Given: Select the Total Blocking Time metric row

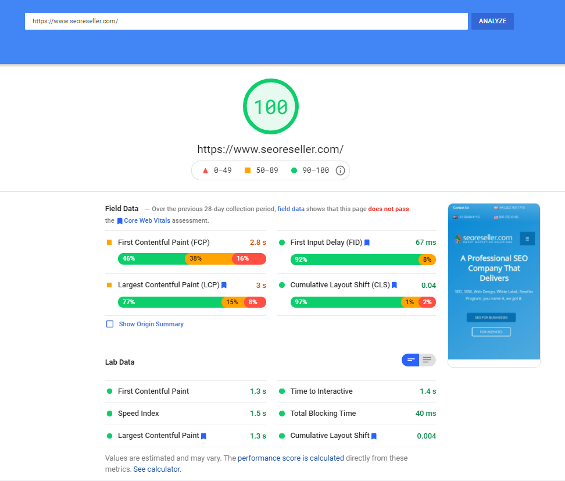Looking at the screenshot, I should (357, 414).
